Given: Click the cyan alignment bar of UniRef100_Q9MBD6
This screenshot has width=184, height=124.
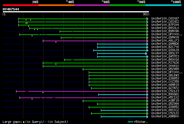Looking at the screenshot, I should 122,44.
